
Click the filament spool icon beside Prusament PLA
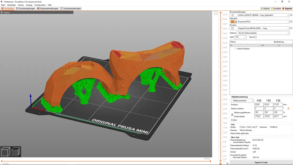coord(232,21)
